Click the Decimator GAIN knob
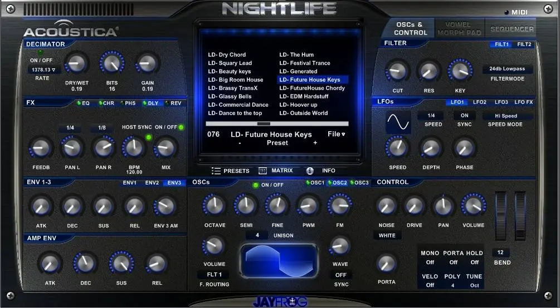This screenshot has width=560, height=308. 147,64
